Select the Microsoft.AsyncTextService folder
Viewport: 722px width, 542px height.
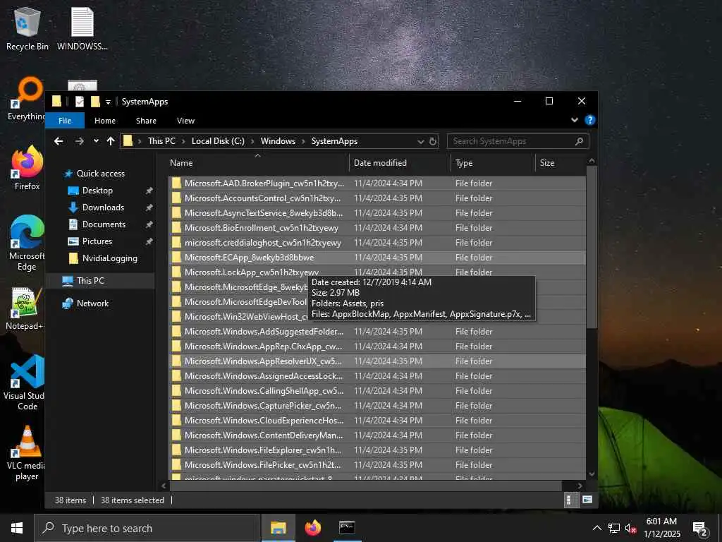(377, 213)
